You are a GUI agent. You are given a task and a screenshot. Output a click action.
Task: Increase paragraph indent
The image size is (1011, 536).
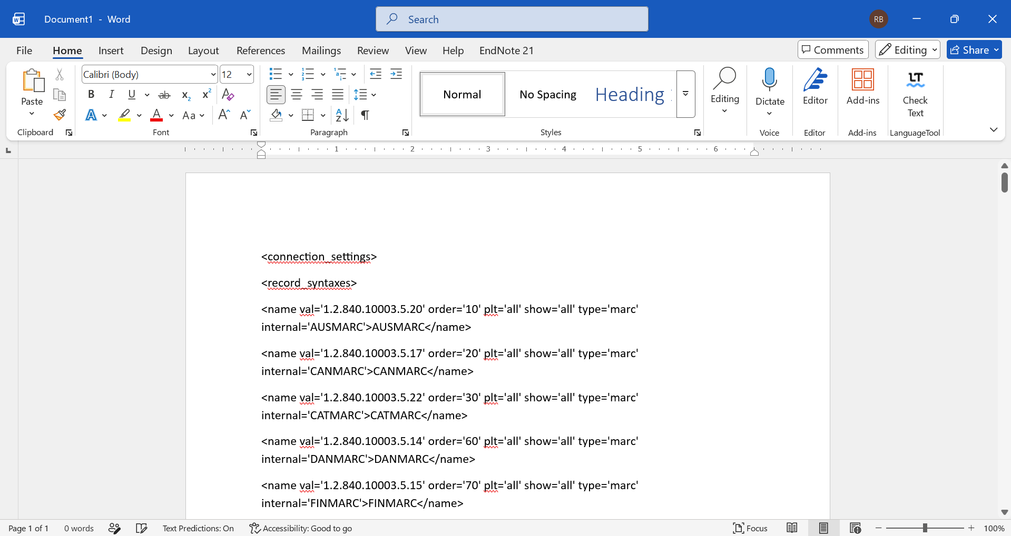(x=396, y=74)
